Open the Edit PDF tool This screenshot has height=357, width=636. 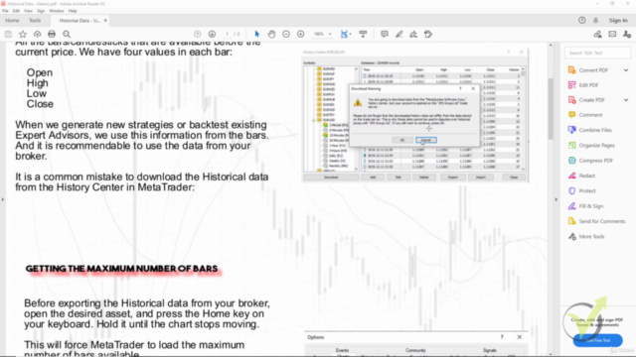click(x=588, y=85)
